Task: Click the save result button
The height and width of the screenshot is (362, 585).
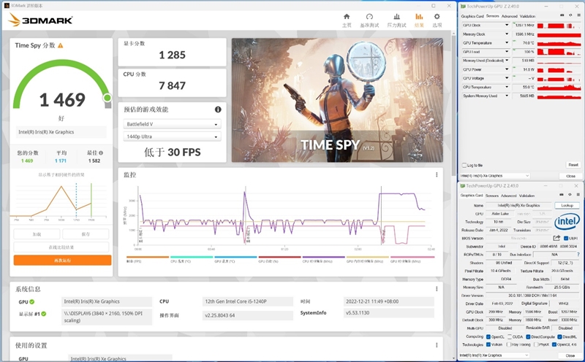Action: coord(86,234)
